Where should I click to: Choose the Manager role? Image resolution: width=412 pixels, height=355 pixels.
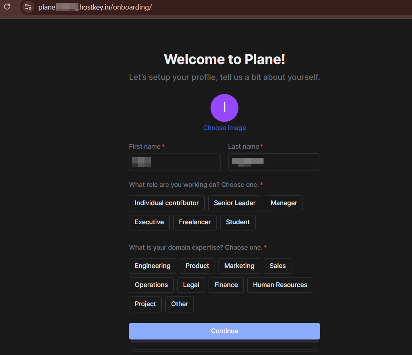click(283, 203)
